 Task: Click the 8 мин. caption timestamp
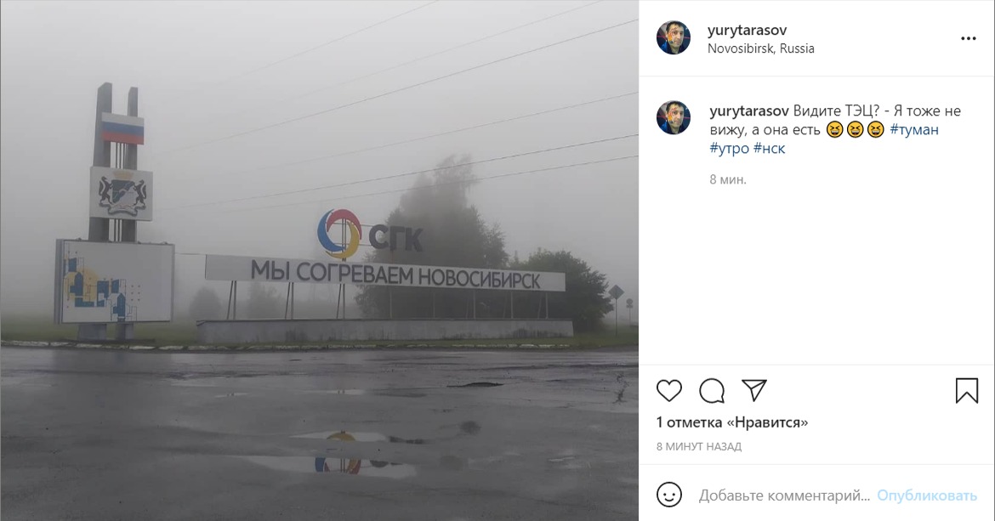(728, 179)
